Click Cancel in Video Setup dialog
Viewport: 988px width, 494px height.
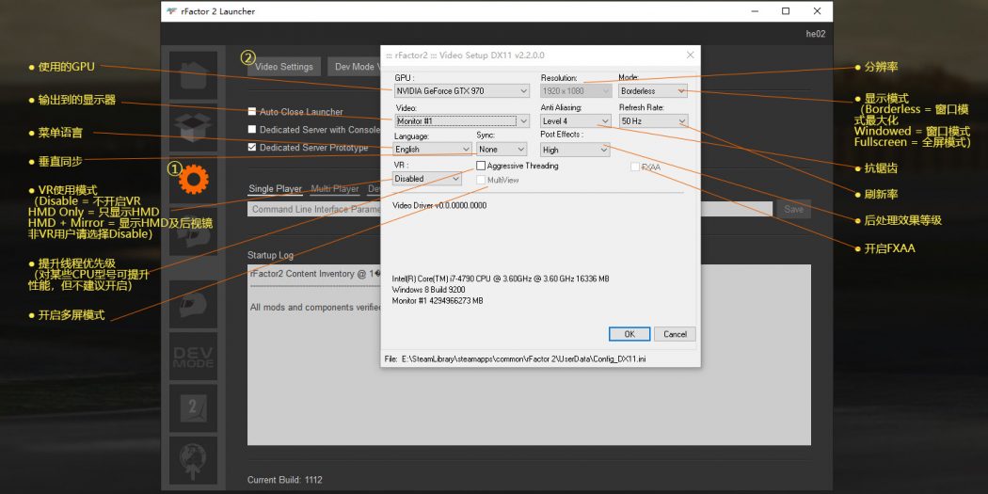pos(675,334)
